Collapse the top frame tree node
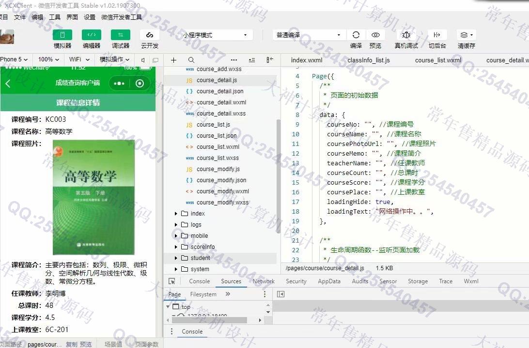Screen dimensions: 529x348 [168, 306]
